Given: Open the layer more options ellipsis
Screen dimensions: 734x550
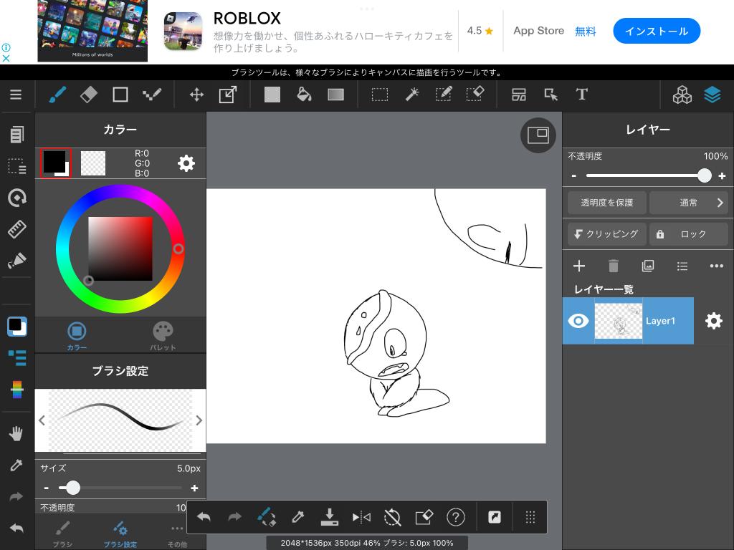Looking at the screenshot, I should click(x=716, y=266).
